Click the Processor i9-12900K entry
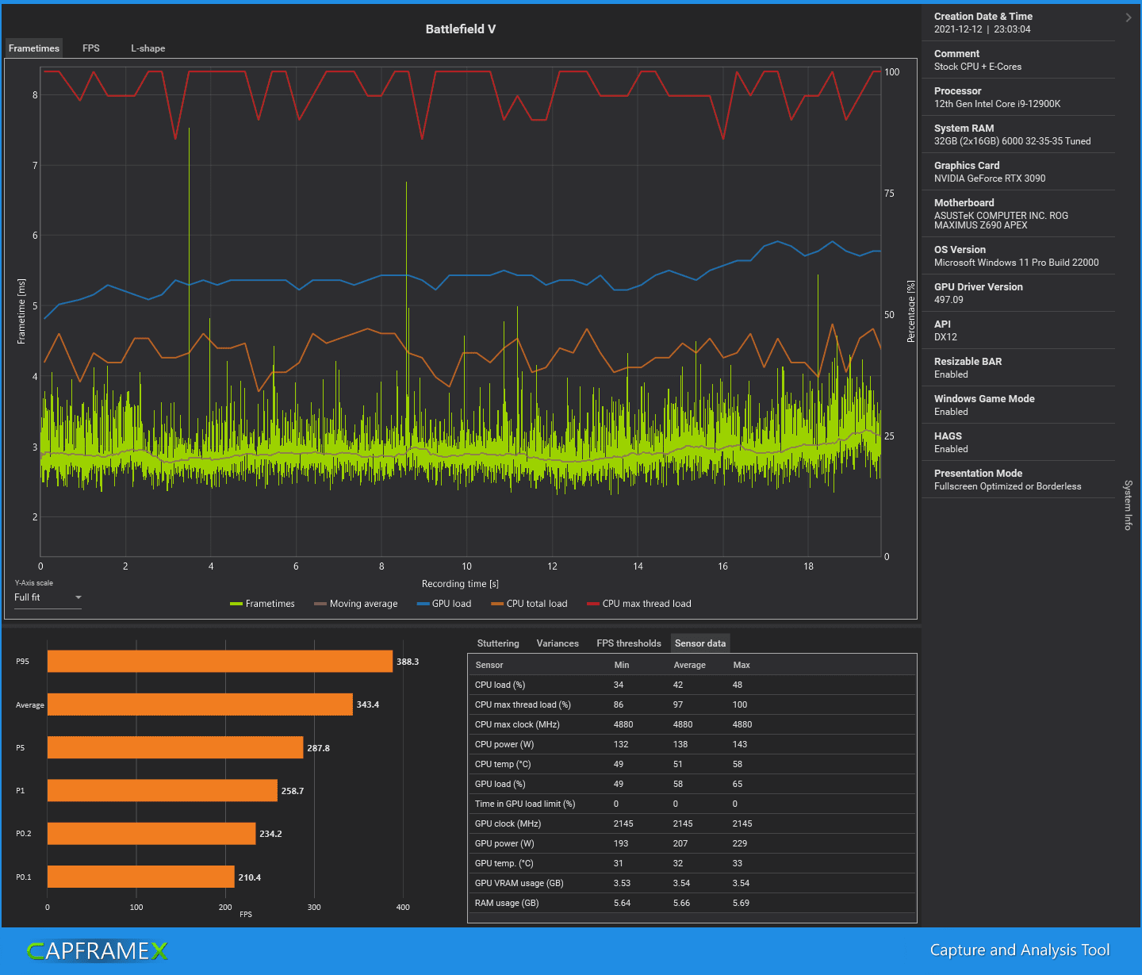The image size is (1142, 975). click(x=1019, y=98)
